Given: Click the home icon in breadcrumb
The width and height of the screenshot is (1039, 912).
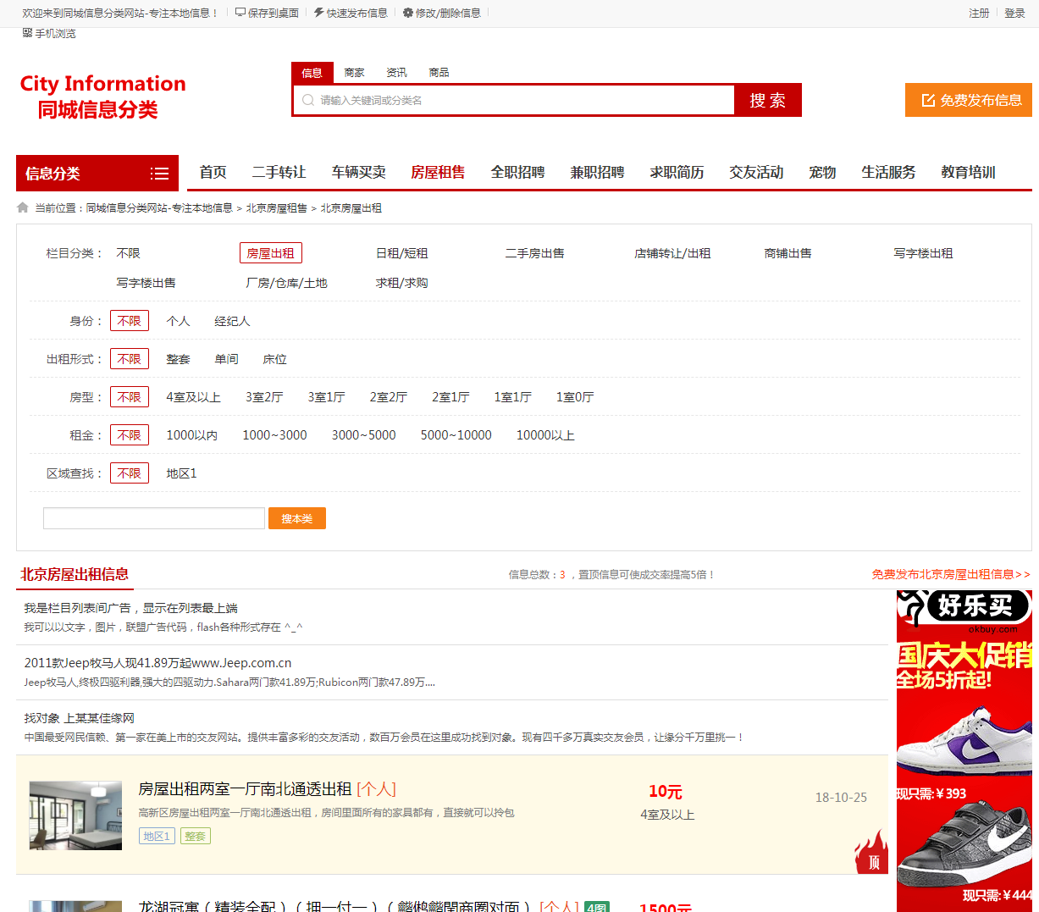Looking at the screenshot, I should click(23, 207).
